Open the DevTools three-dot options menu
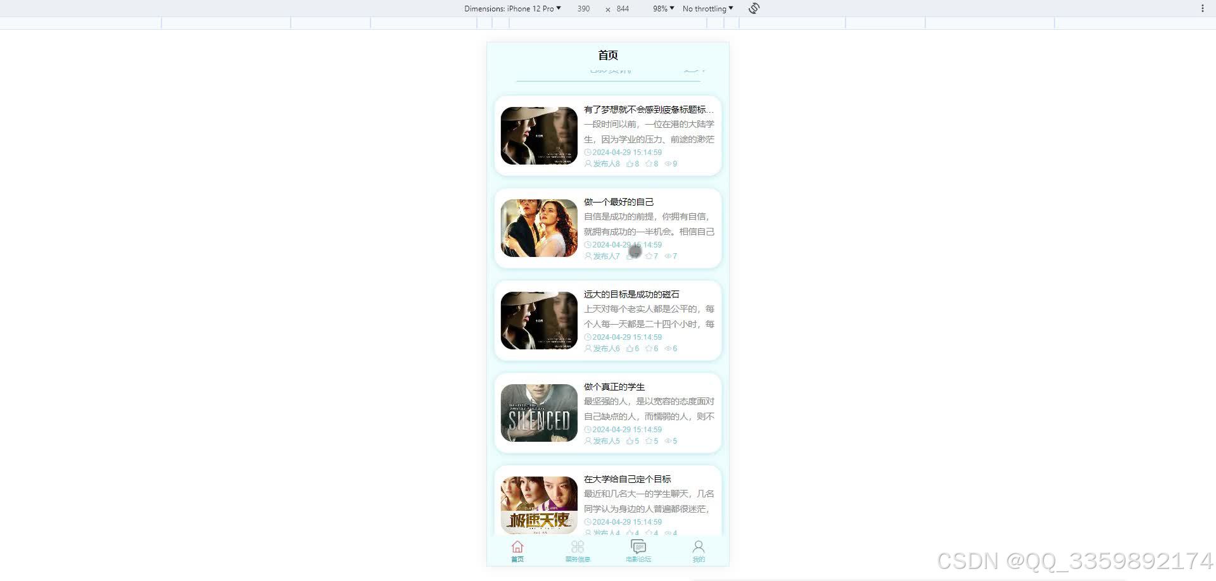The width and height of the screenshot is (1216, 581). [1202, 8]
